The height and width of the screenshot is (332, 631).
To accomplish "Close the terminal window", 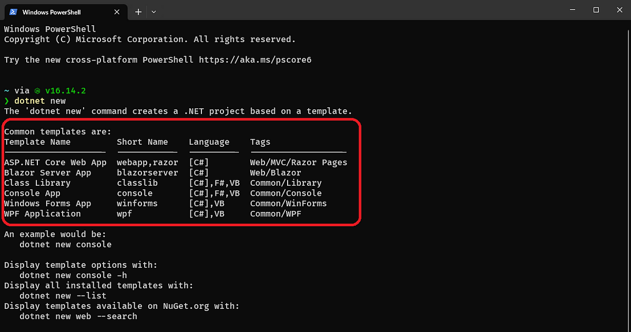I will (619, 10).
